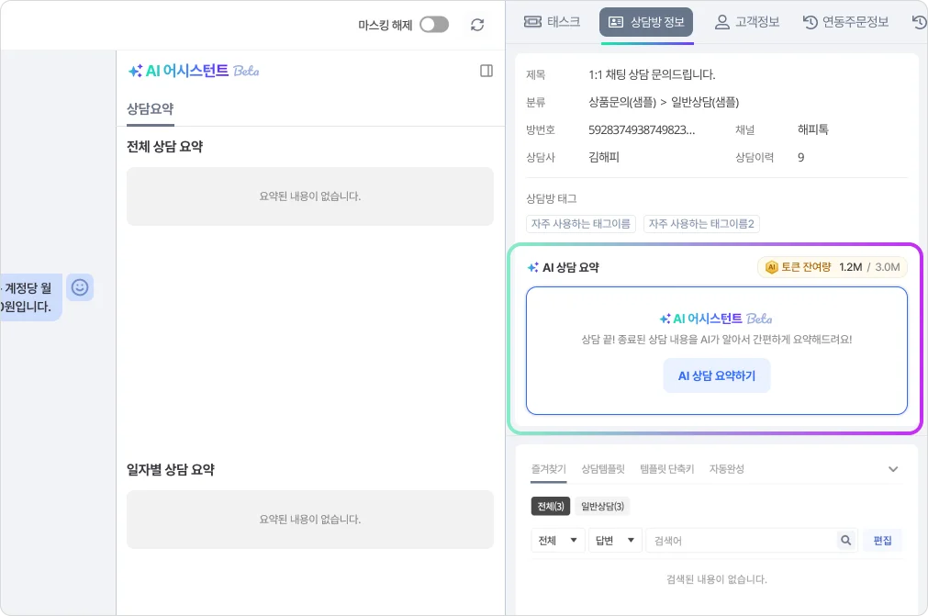This screenshot has width=928, height=616.
Task: Click the 편집 button next to search
Action: coord(882,541)
